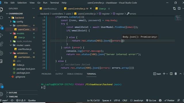
Task: Open Manage gear icon
Action: click(1, 94)
